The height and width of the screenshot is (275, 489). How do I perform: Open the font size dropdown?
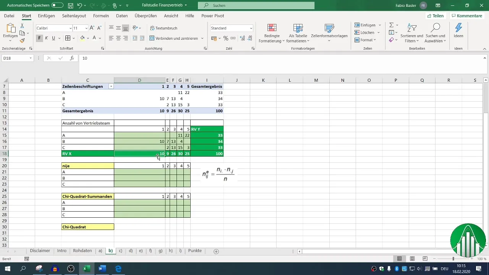86,28
